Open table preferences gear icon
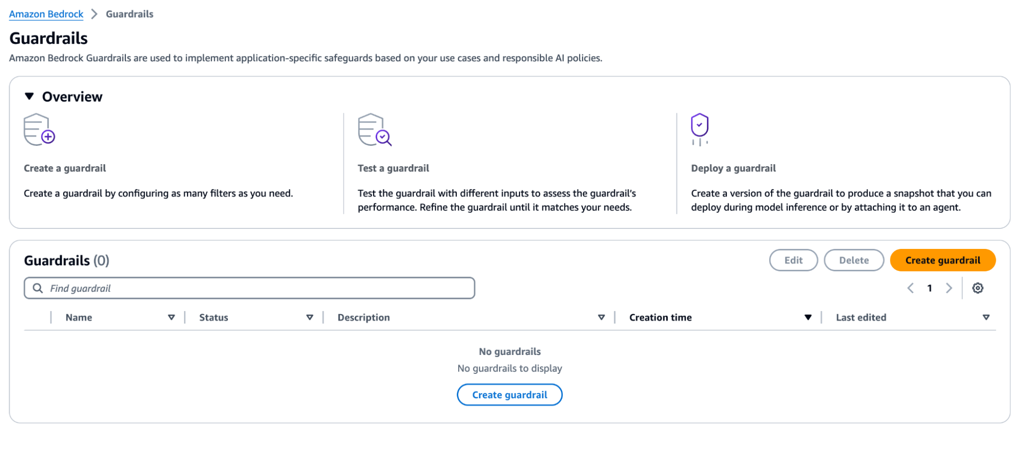The width and height of the screenshot is (1019, 458). pos(977,288)
